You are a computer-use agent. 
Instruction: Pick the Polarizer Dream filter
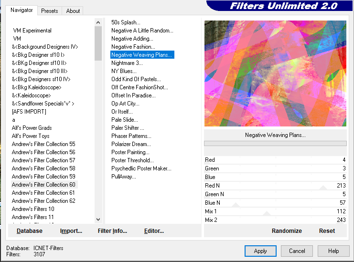pyautogui.click(x=131, y=144)
